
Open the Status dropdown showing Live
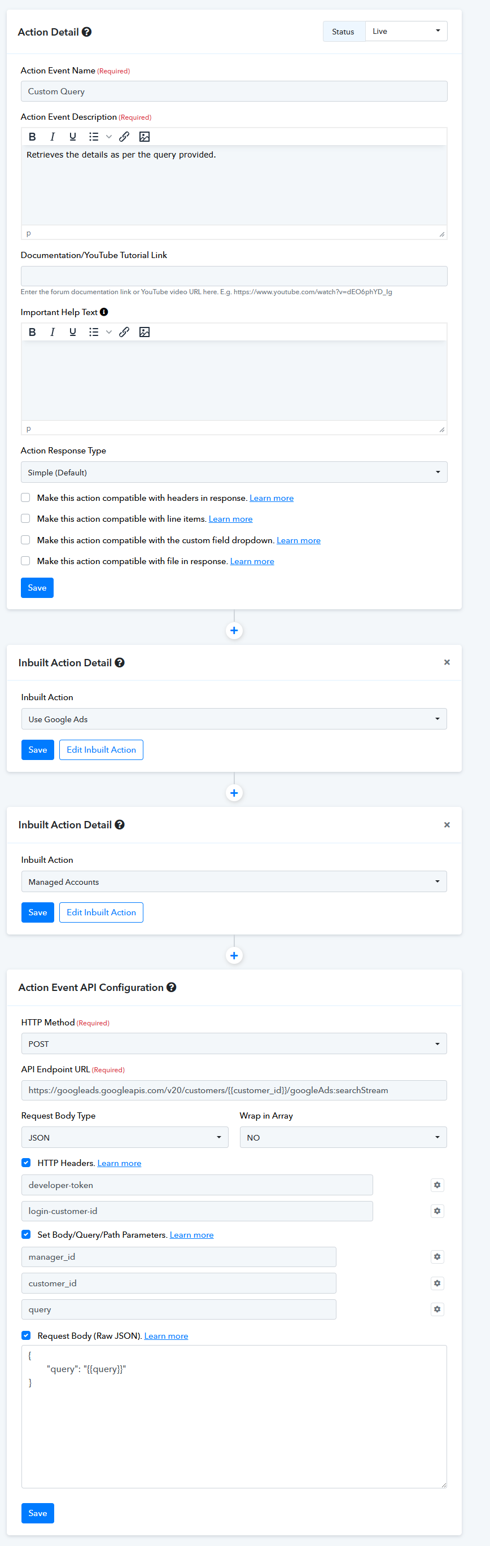(406, 31)
